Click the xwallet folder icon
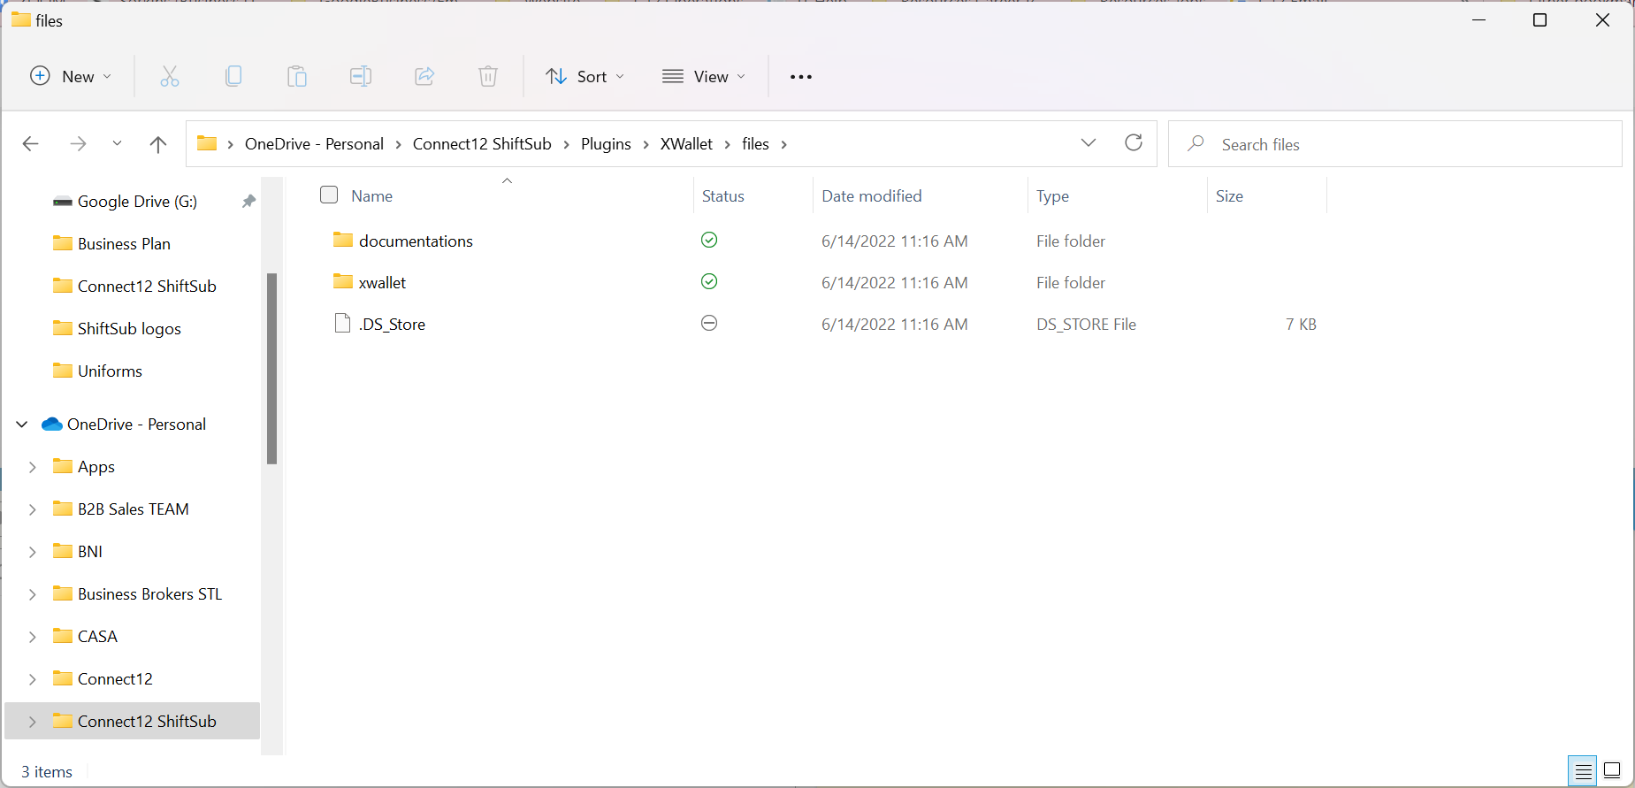The height and width of the screenshot is (788, 1635). [343, 281]
